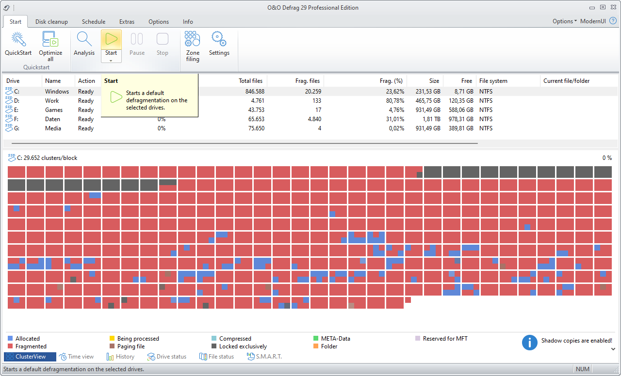Click the Pause icon in ribbon

tap(137, 39)
